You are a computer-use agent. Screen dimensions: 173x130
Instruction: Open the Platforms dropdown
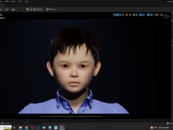52,9
